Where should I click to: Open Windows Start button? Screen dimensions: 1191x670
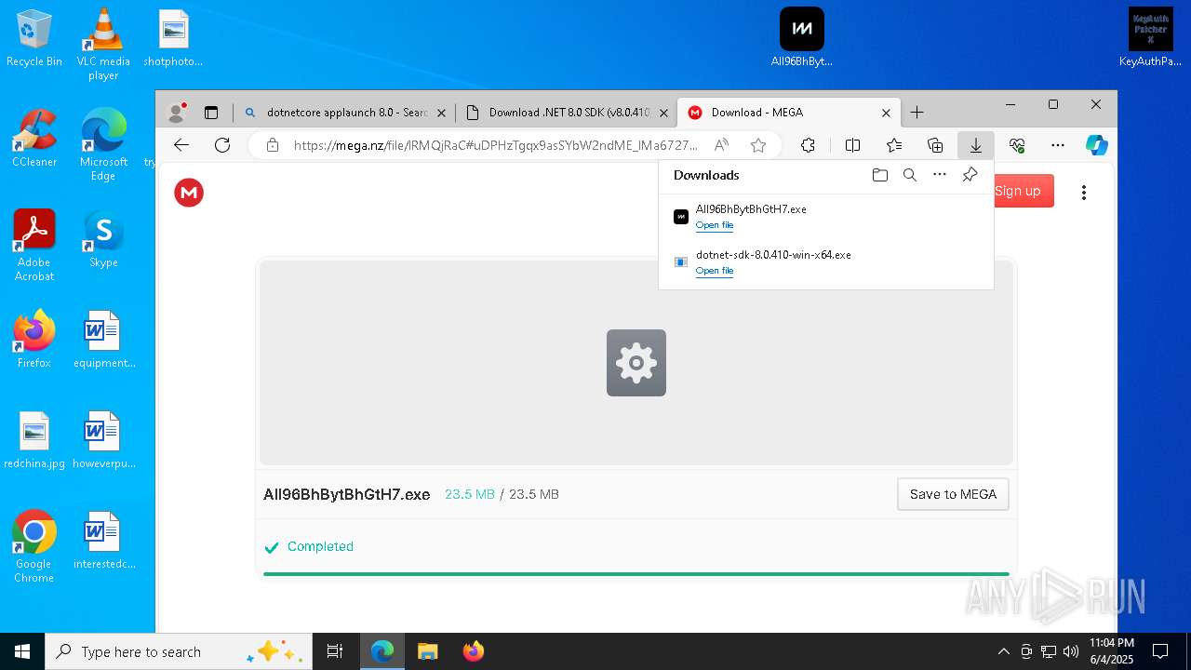[22, 651]
